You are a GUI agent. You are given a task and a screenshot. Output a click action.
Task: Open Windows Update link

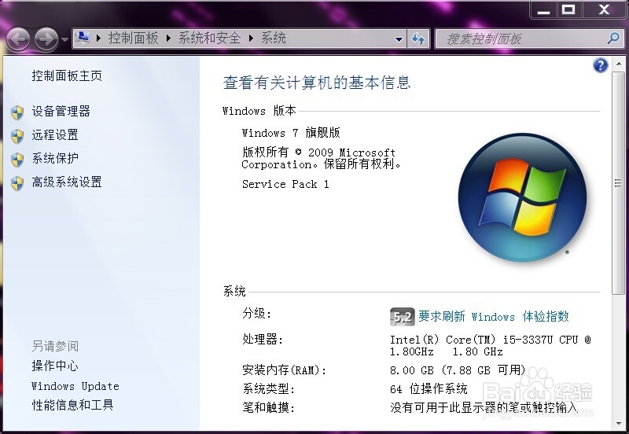pos(75,386)
